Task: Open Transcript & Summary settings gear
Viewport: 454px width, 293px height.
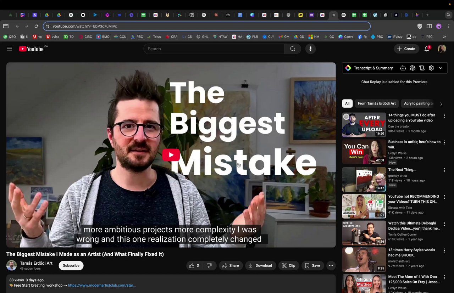Action: (x=431, y=68)
